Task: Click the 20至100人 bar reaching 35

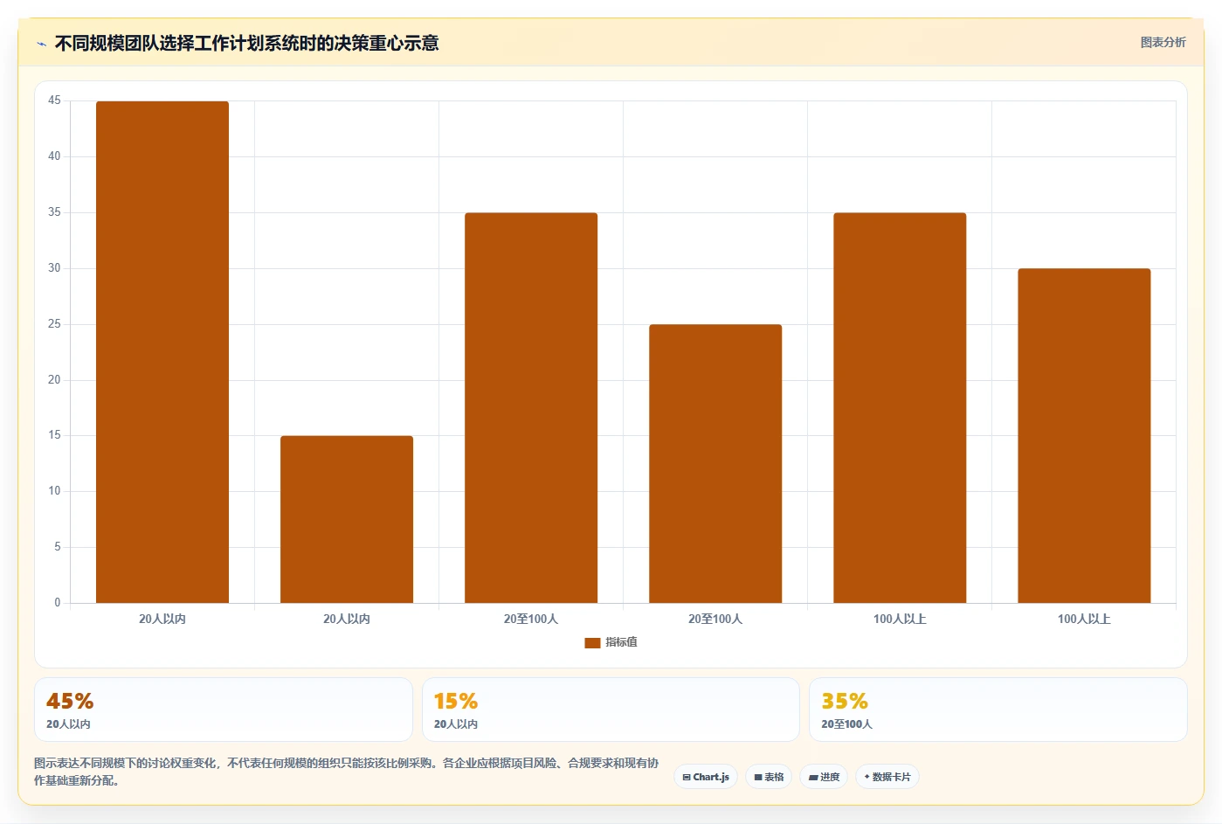Action: (531, 408)
